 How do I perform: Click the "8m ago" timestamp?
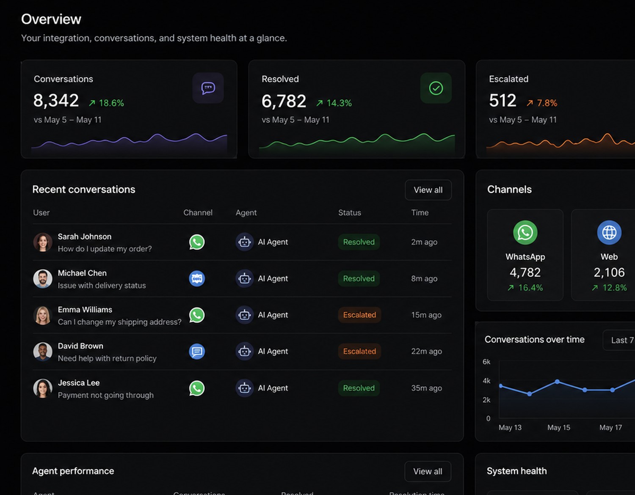424,278
